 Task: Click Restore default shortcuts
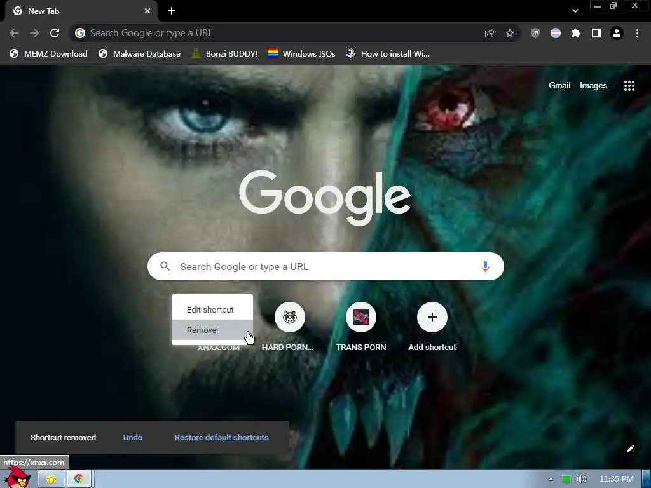tap(222, 437)
